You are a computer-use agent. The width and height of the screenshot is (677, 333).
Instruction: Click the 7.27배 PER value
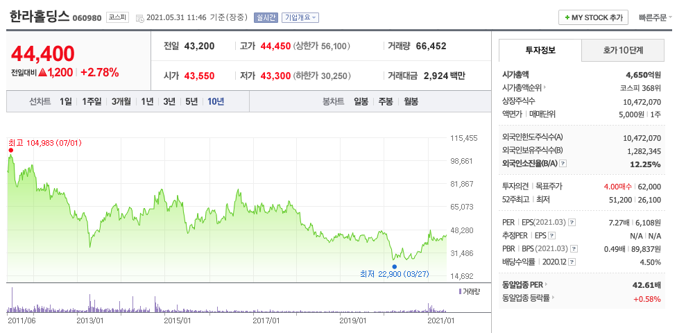tap(619, 223)
